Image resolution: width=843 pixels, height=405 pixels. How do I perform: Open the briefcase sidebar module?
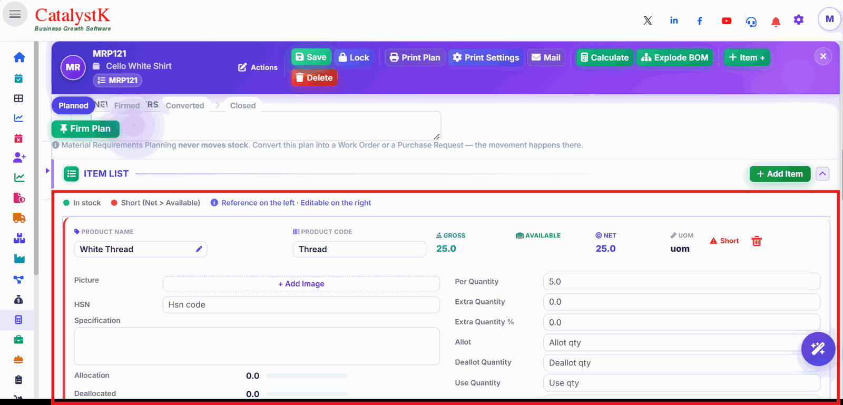click(x=19, y=340)
